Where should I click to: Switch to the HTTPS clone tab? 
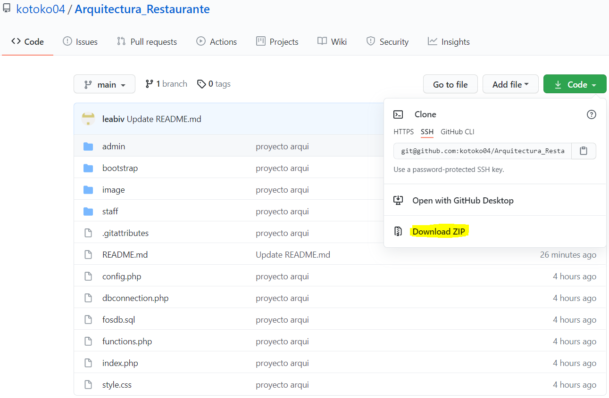[403, 132]
